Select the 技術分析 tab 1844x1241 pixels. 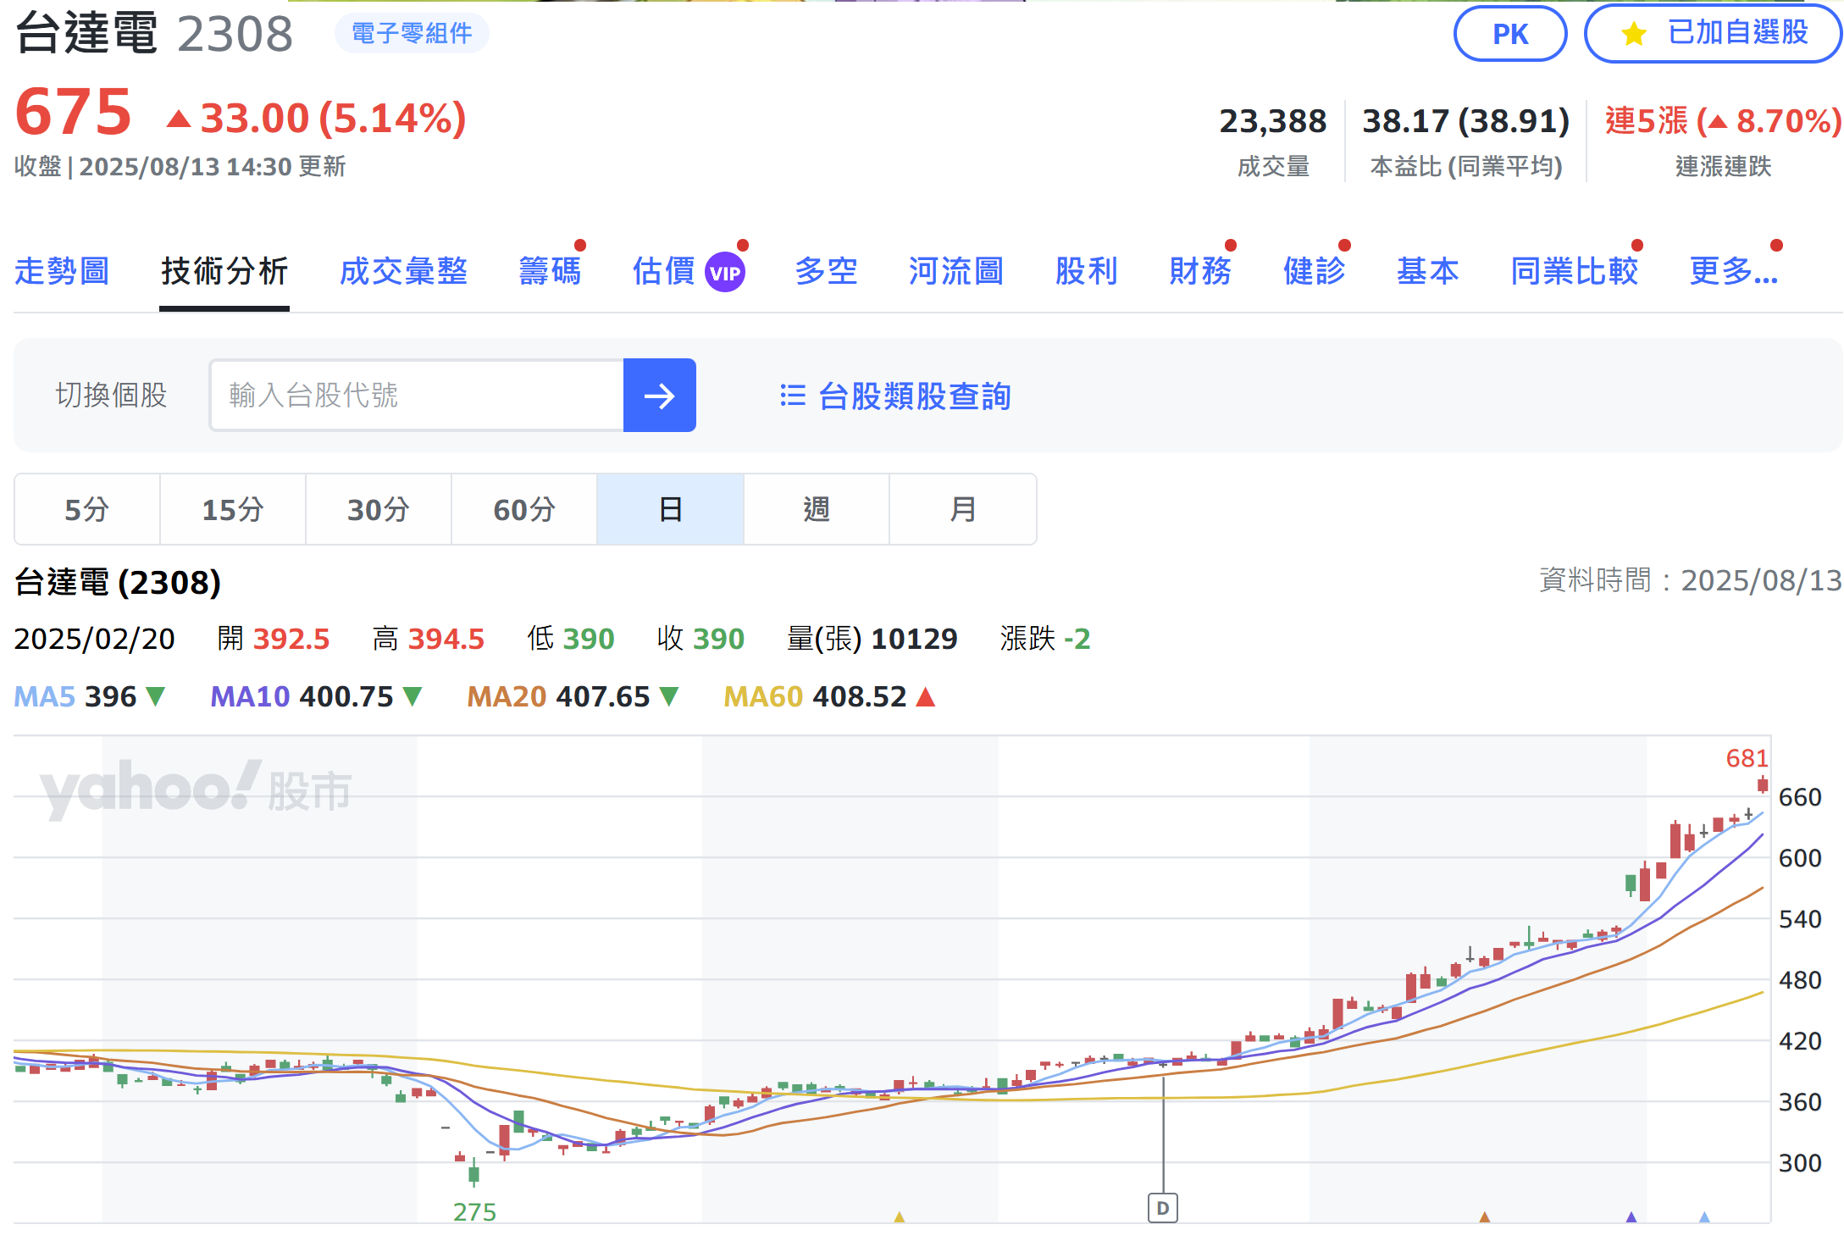(224, 271)
